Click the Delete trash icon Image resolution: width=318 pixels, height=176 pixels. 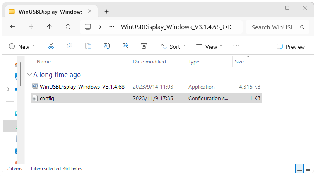[x=144, y=46]
